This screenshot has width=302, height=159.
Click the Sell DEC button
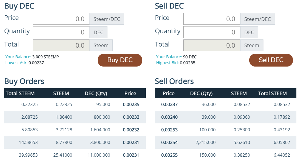[x=271, y=60]
